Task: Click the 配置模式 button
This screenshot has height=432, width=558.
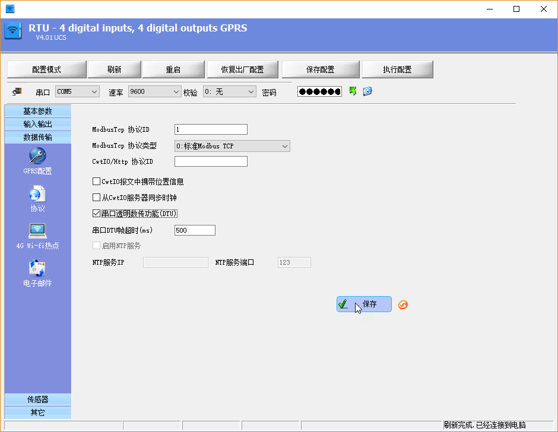Action: pyautogui.click(x=47, y=69)
